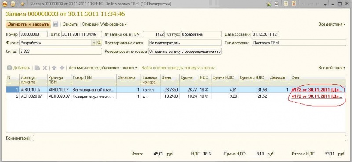The width and height of the screenshot is (352, 162).
Task: Open the calendar icon in title bar
Action: point(293,4)
